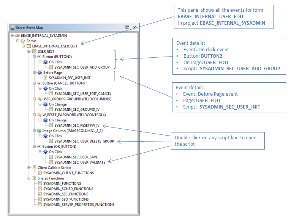Click the USER_EDIT page icon
This screenshot has width=302, height=219.
click(x=34, y=52)
